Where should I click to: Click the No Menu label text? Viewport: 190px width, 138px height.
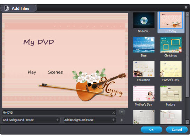point(144,31)
